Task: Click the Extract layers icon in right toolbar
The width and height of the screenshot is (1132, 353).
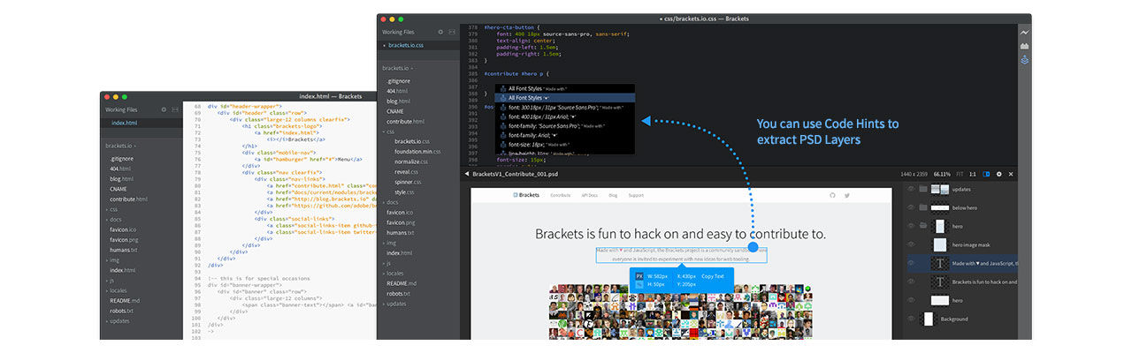Action: (1024, 60)
